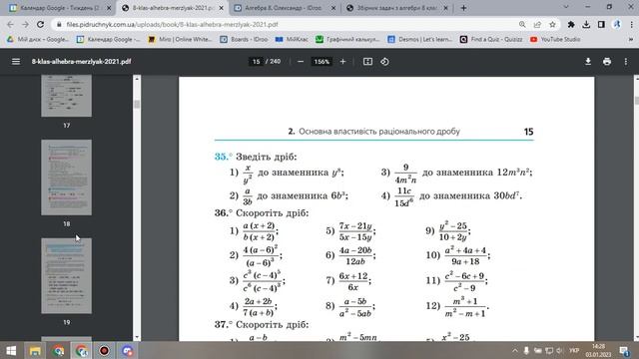Zoom in the PDF with plus button

tap(342, 62)
